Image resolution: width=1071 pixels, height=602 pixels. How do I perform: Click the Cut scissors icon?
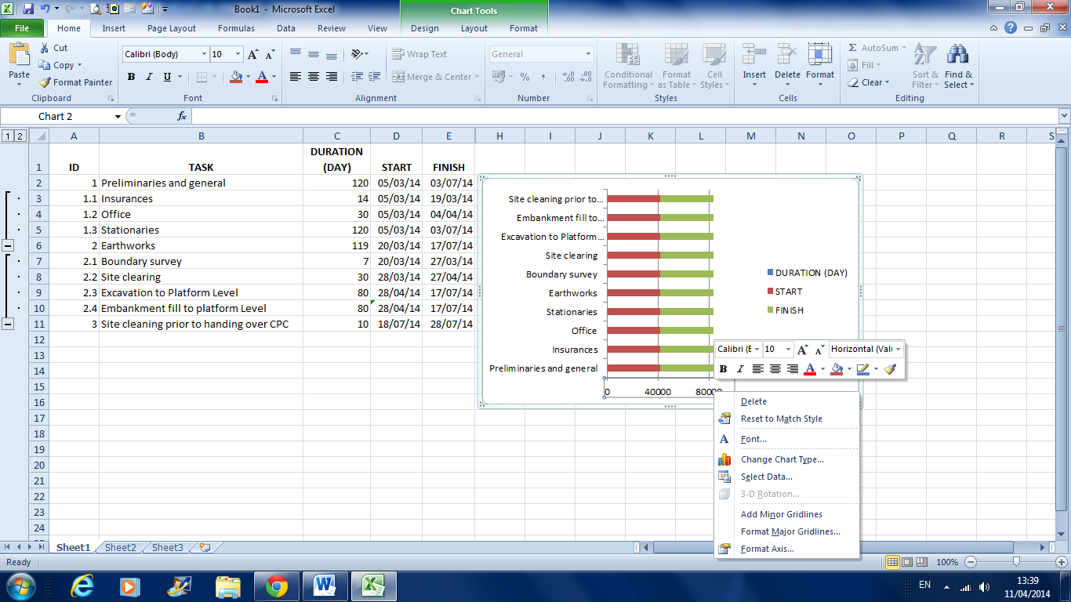coord(44,48)
